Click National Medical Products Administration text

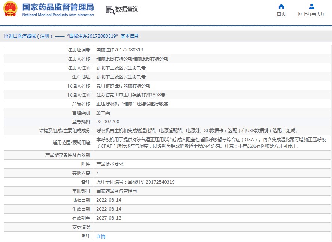58,15
